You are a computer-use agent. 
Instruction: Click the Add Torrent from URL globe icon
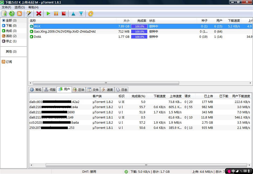tap(12, 13)
